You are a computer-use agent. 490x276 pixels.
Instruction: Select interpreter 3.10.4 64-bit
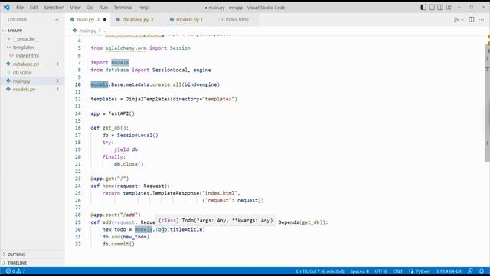point(449,271)
